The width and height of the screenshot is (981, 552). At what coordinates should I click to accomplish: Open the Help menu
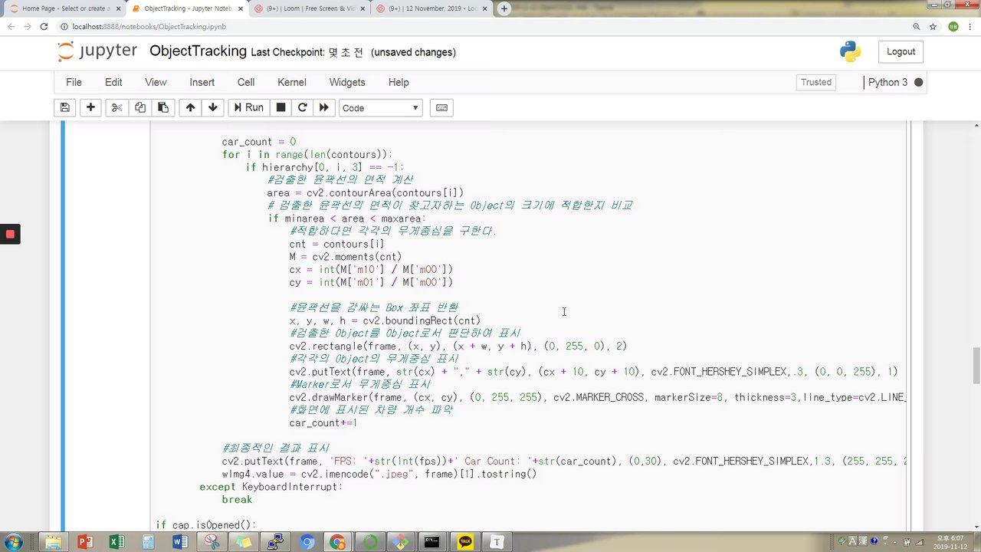point(399,83)
